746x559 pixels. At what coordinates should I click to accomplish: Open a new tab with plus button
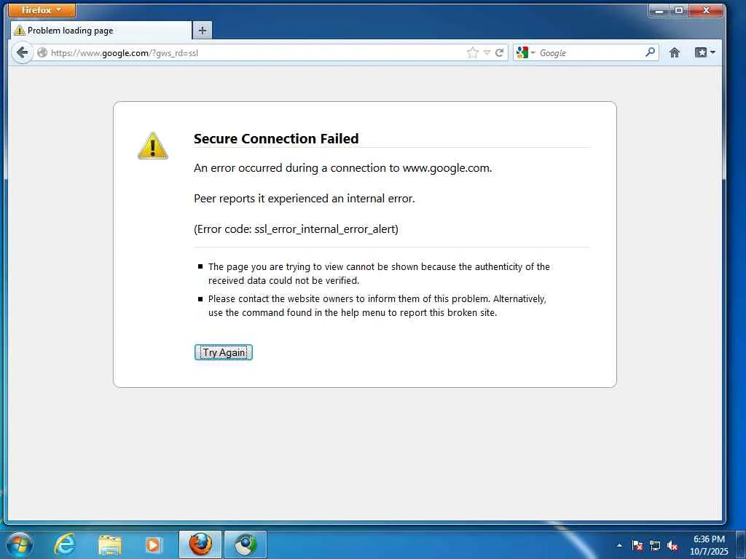tap(203, 31)
